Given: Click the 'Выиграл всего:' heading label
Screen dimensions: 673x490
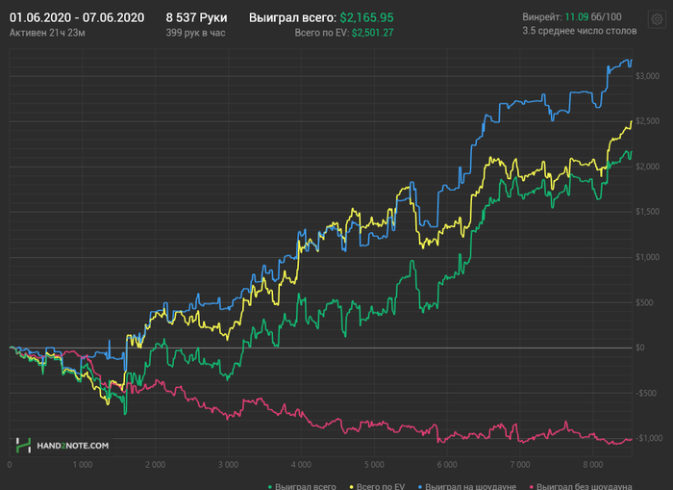Looking at the screenshot, I should pyautogui.click(x=292, y=17).
